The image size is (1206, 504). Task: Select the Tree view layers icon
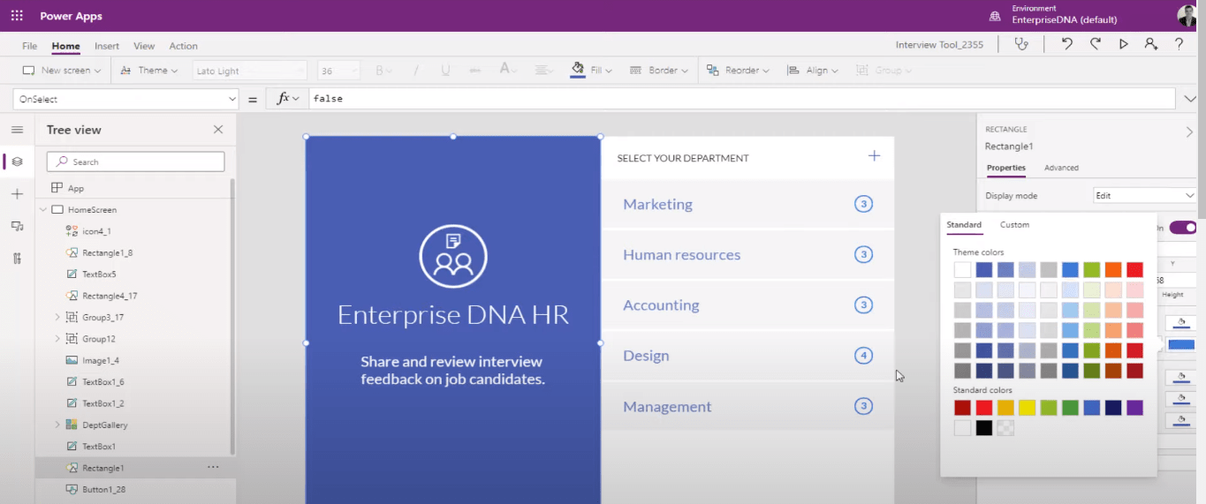click(x=17, y=162)
